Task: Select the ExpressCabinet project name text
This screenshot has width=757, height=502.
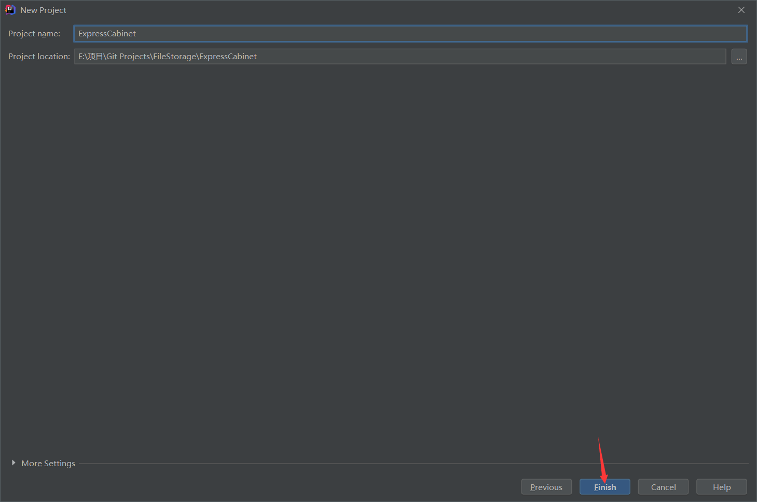Action: [x=107, y=33]
